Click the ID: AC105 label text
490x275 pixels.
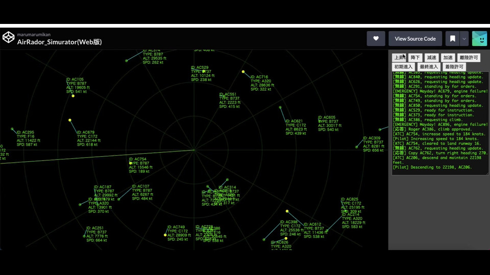coord(75,79)
